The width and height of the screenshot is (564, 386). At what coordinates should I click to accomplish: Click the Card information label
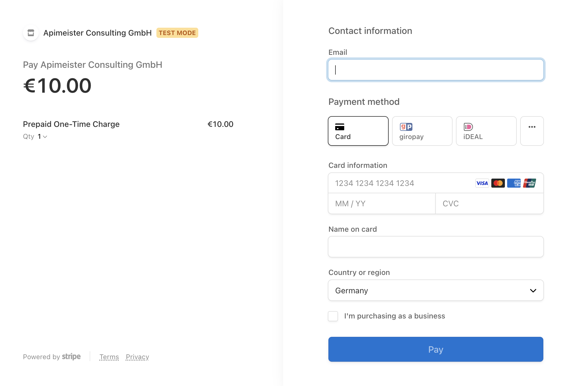click(x=358, y=165)
